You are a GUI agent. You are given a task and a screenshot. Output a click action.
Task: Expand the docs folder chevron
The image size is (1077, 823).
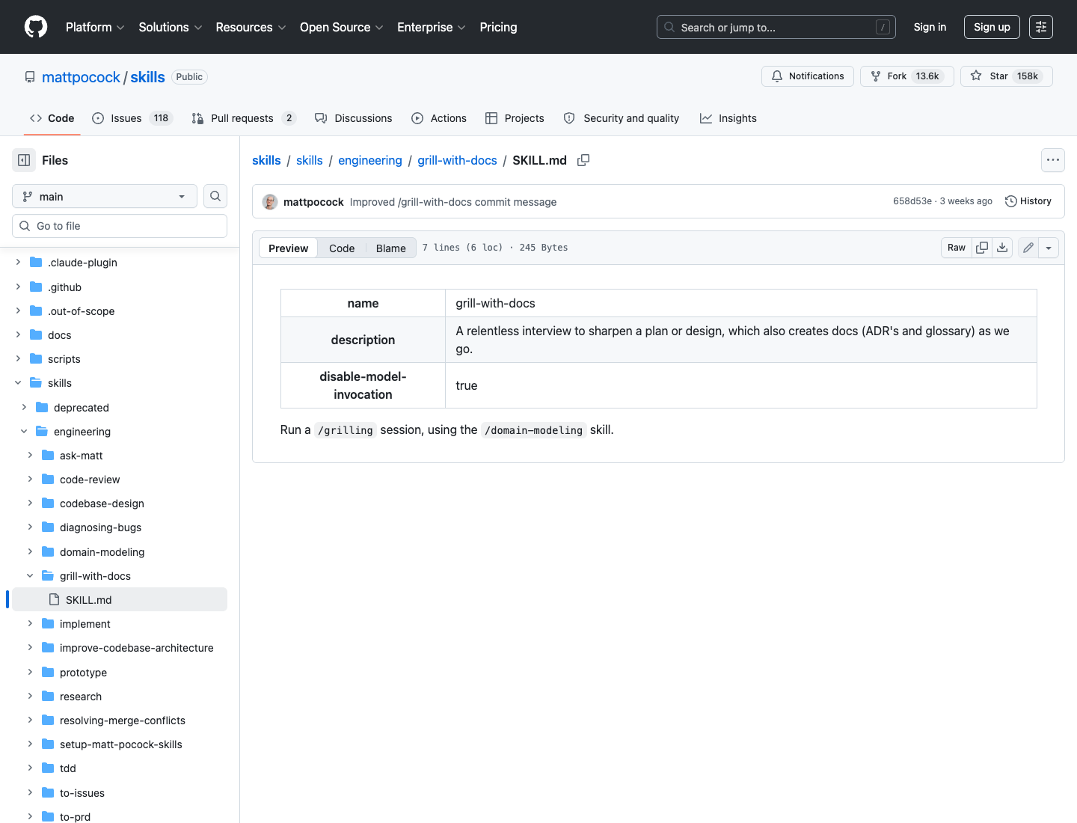pos(18,335)
